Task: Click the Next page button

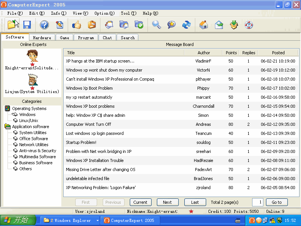Action: click(x=167, y=202)
